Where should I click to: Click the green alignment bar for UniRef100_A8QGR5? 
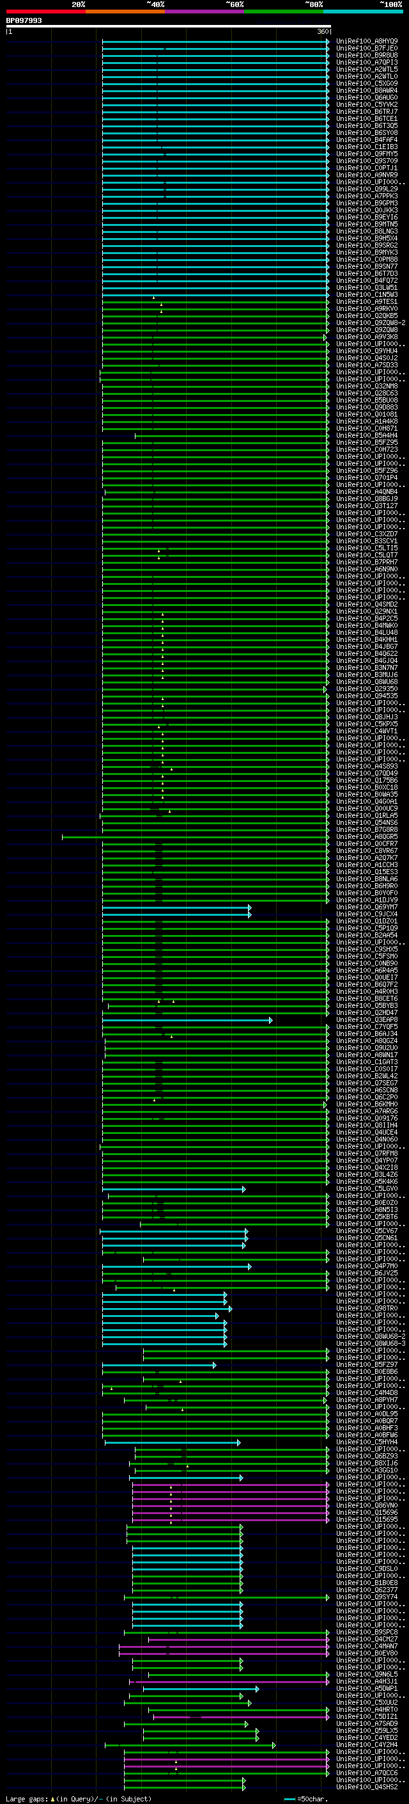point(196,836)
